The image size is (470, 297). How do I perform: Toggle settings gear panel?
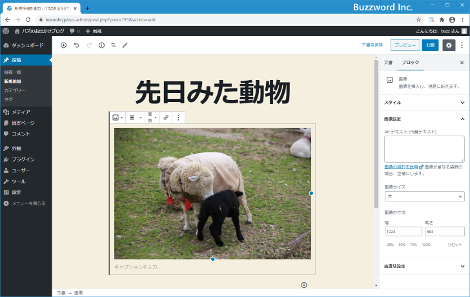(449, 45)
